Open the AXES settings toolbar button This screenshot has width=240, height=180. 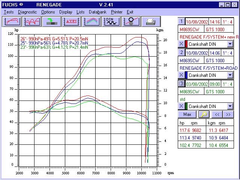[x=72, y=22]
